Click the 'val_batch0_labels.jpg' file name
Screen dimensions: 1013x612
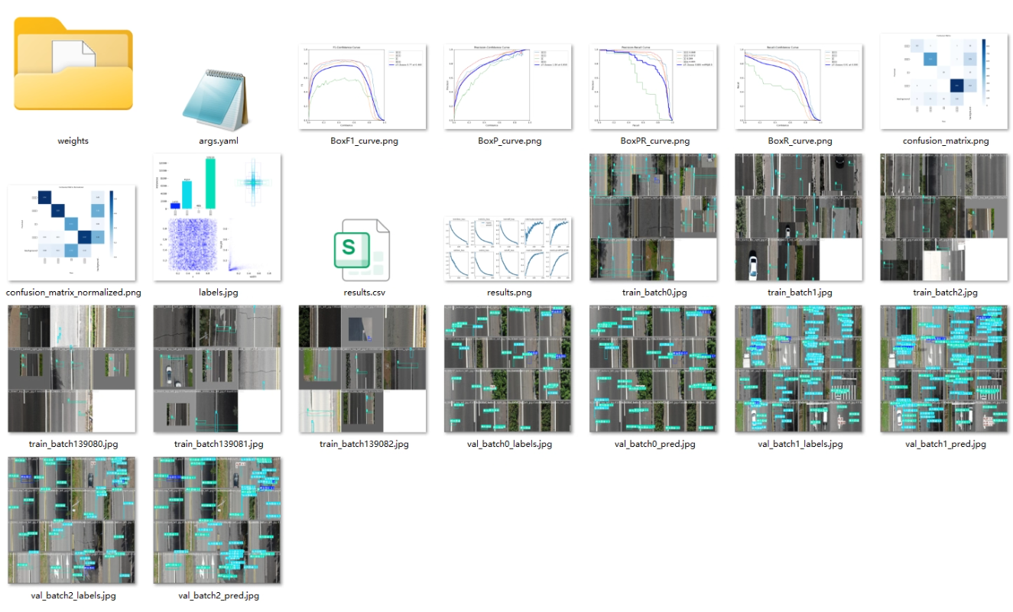point(508,444)
